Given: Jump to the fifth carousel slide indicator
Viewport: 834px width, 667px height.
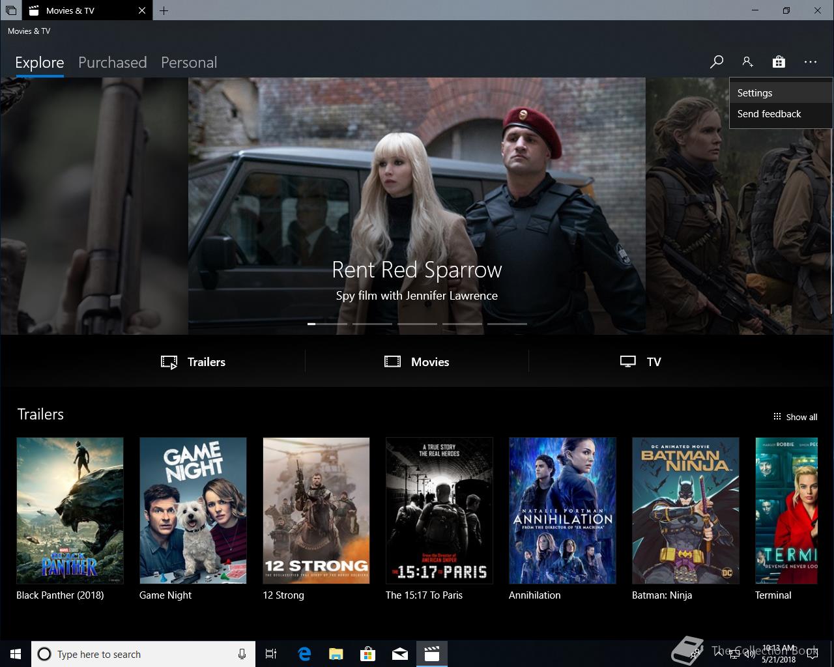Looking at the screenshot, I should (x=507, y=324).
